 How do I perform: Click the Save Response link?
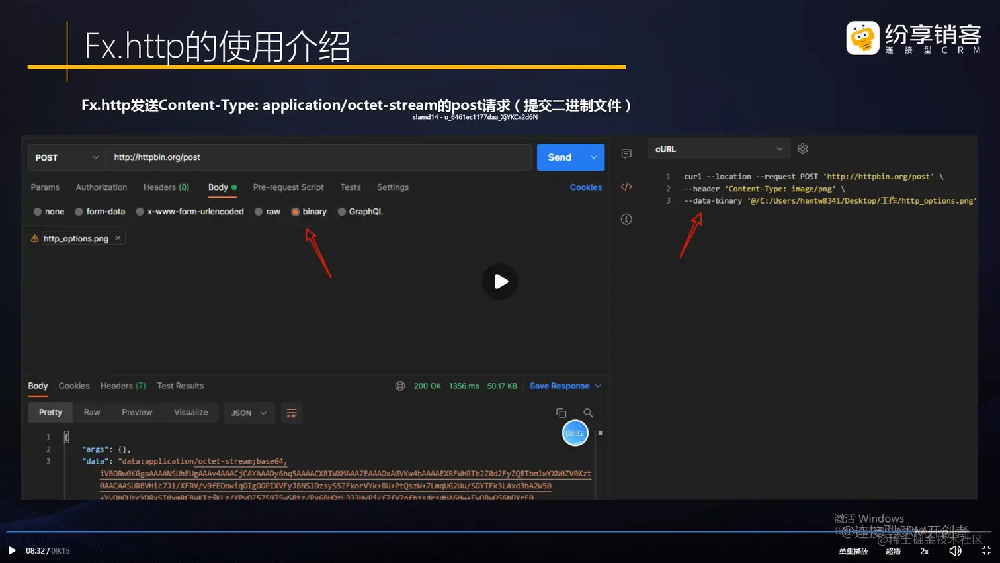click(x=560, y=386)
